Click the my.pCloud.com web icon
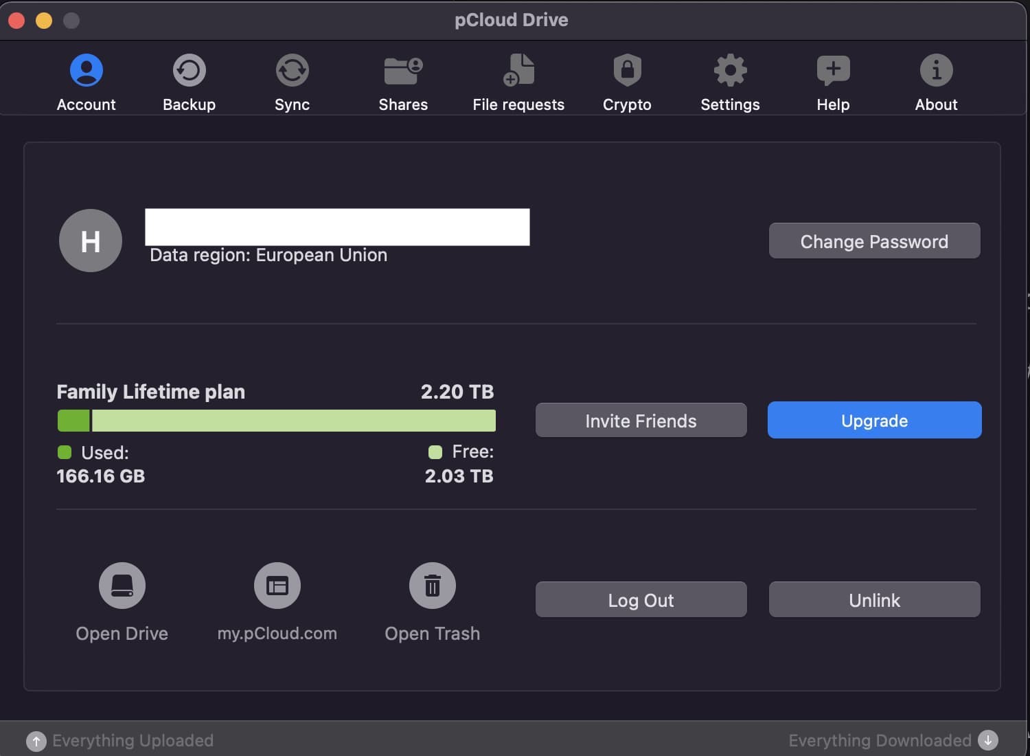 coord(277,586)
